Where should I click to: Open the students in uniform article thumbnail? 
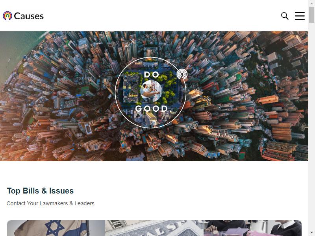252,228
